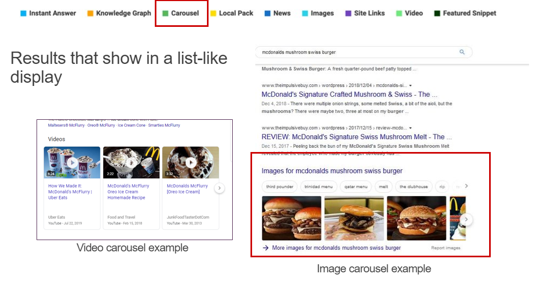Select the Local Pack legend item
The image size is (559, 282).
point(232,13)
